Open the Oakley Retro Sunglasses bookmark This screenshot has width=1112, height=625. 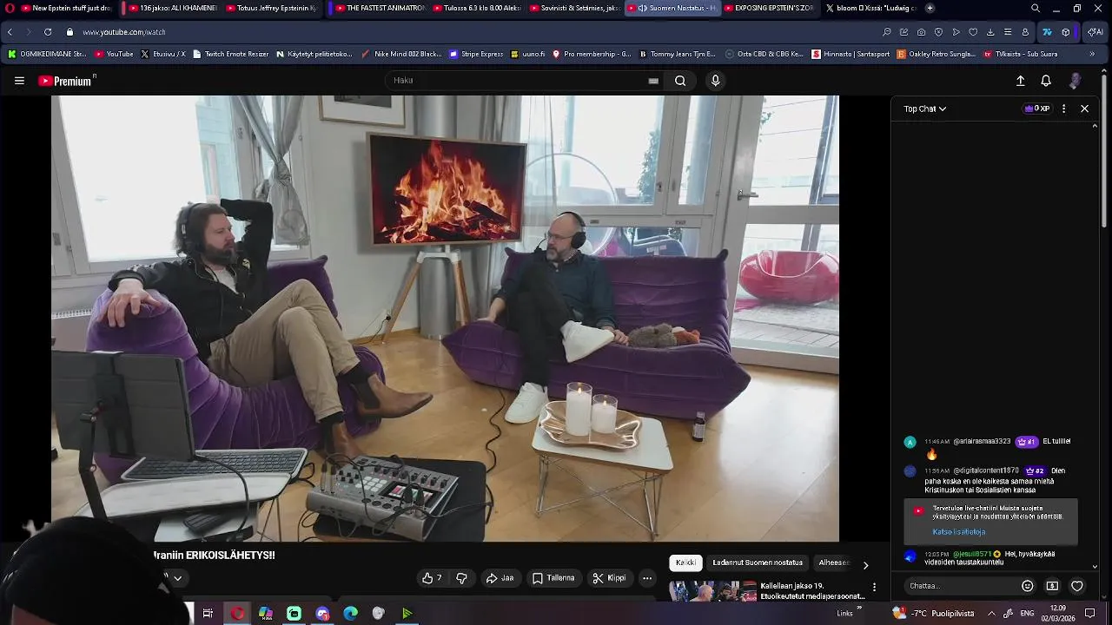pyautogui.click(x=936, y=54)
